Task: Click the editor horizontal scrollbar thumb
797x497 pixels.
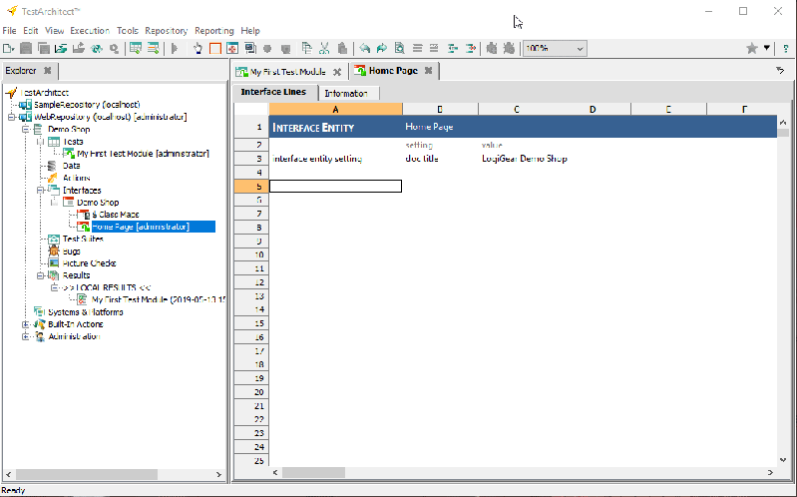Action: pos(313,473)
